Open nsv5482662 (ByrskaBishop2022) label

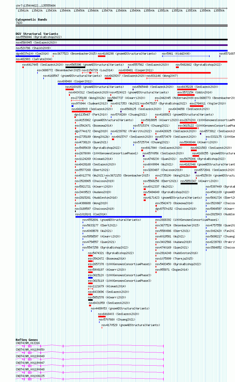pyautogui.click(x=199, y=65)
